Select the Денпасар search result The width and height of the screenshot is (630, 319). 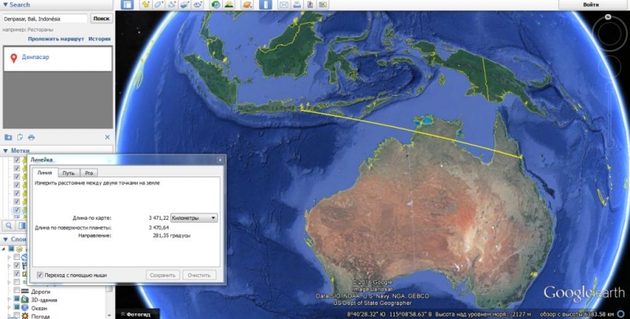[35, 57]
